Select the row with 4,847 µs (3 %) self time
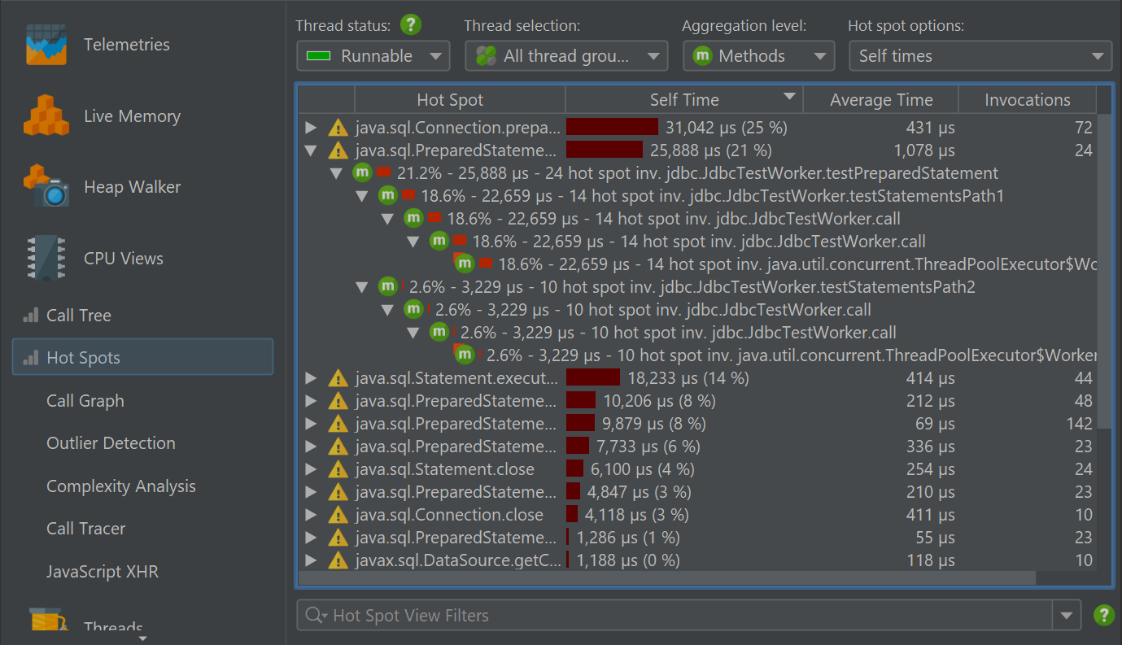This screenshot has width=1122, height=645. click(697, 492)
